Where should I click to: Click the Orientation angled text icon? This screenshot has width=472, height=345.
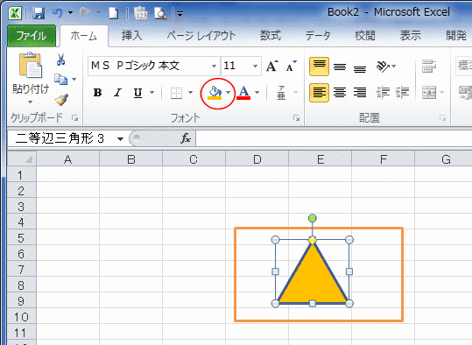pos(383,67)
